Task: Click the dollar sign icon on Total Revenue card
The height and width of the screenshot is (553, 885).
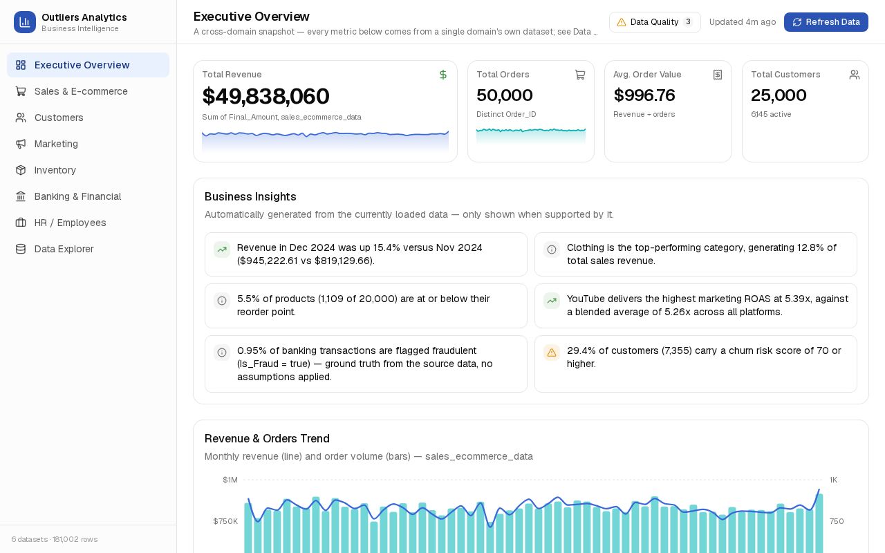Action: pyautogui.click(x=443, y=75)
